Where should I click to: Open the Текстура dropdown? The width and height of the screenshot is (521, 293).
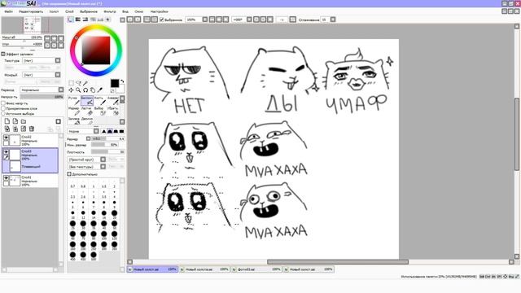[x=58, y=60]
